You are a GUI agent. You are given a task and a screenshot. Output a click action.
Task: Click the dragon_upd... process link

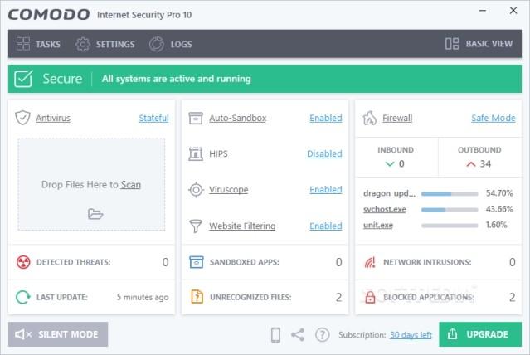click(x=389, y=193)
